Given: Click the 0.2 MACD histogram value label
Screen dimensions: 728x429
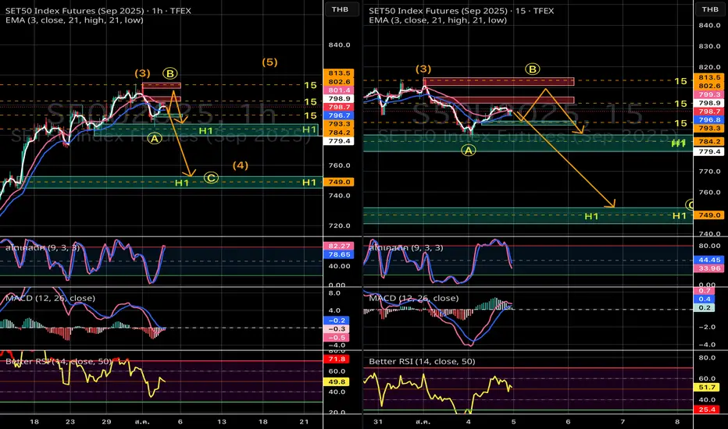Looking at the screenshot, I should (704, 307).
